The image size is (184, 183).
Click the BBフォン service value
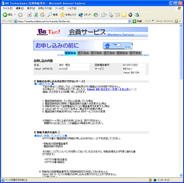click(128, 69)
